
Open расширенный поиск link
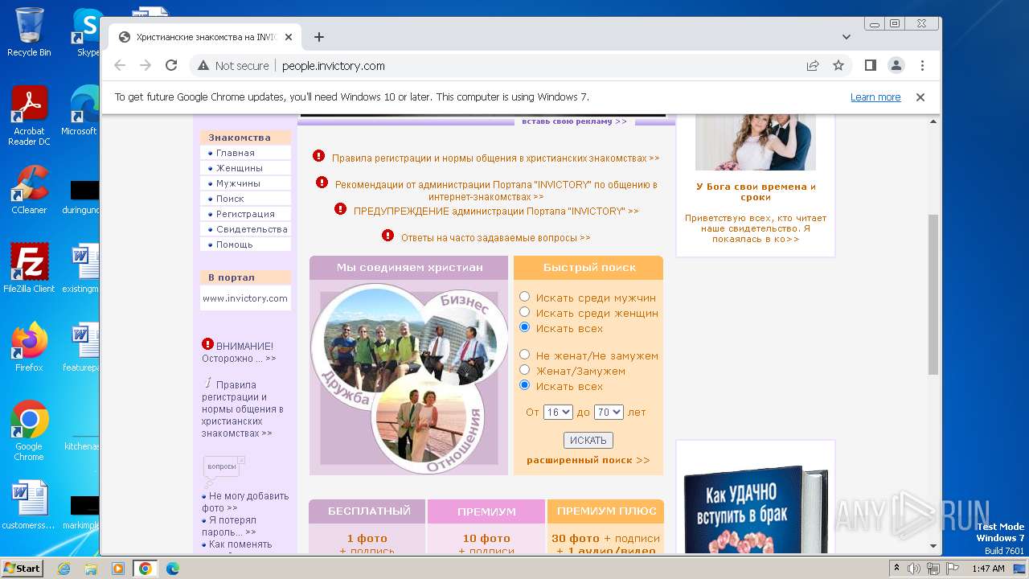(588, 460)
